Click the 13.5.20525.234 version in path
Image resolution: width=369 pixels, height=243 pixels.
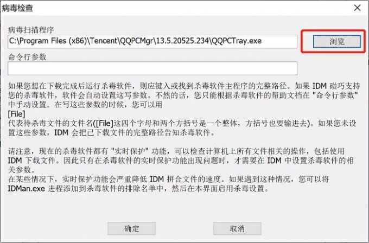pos(183,41)
